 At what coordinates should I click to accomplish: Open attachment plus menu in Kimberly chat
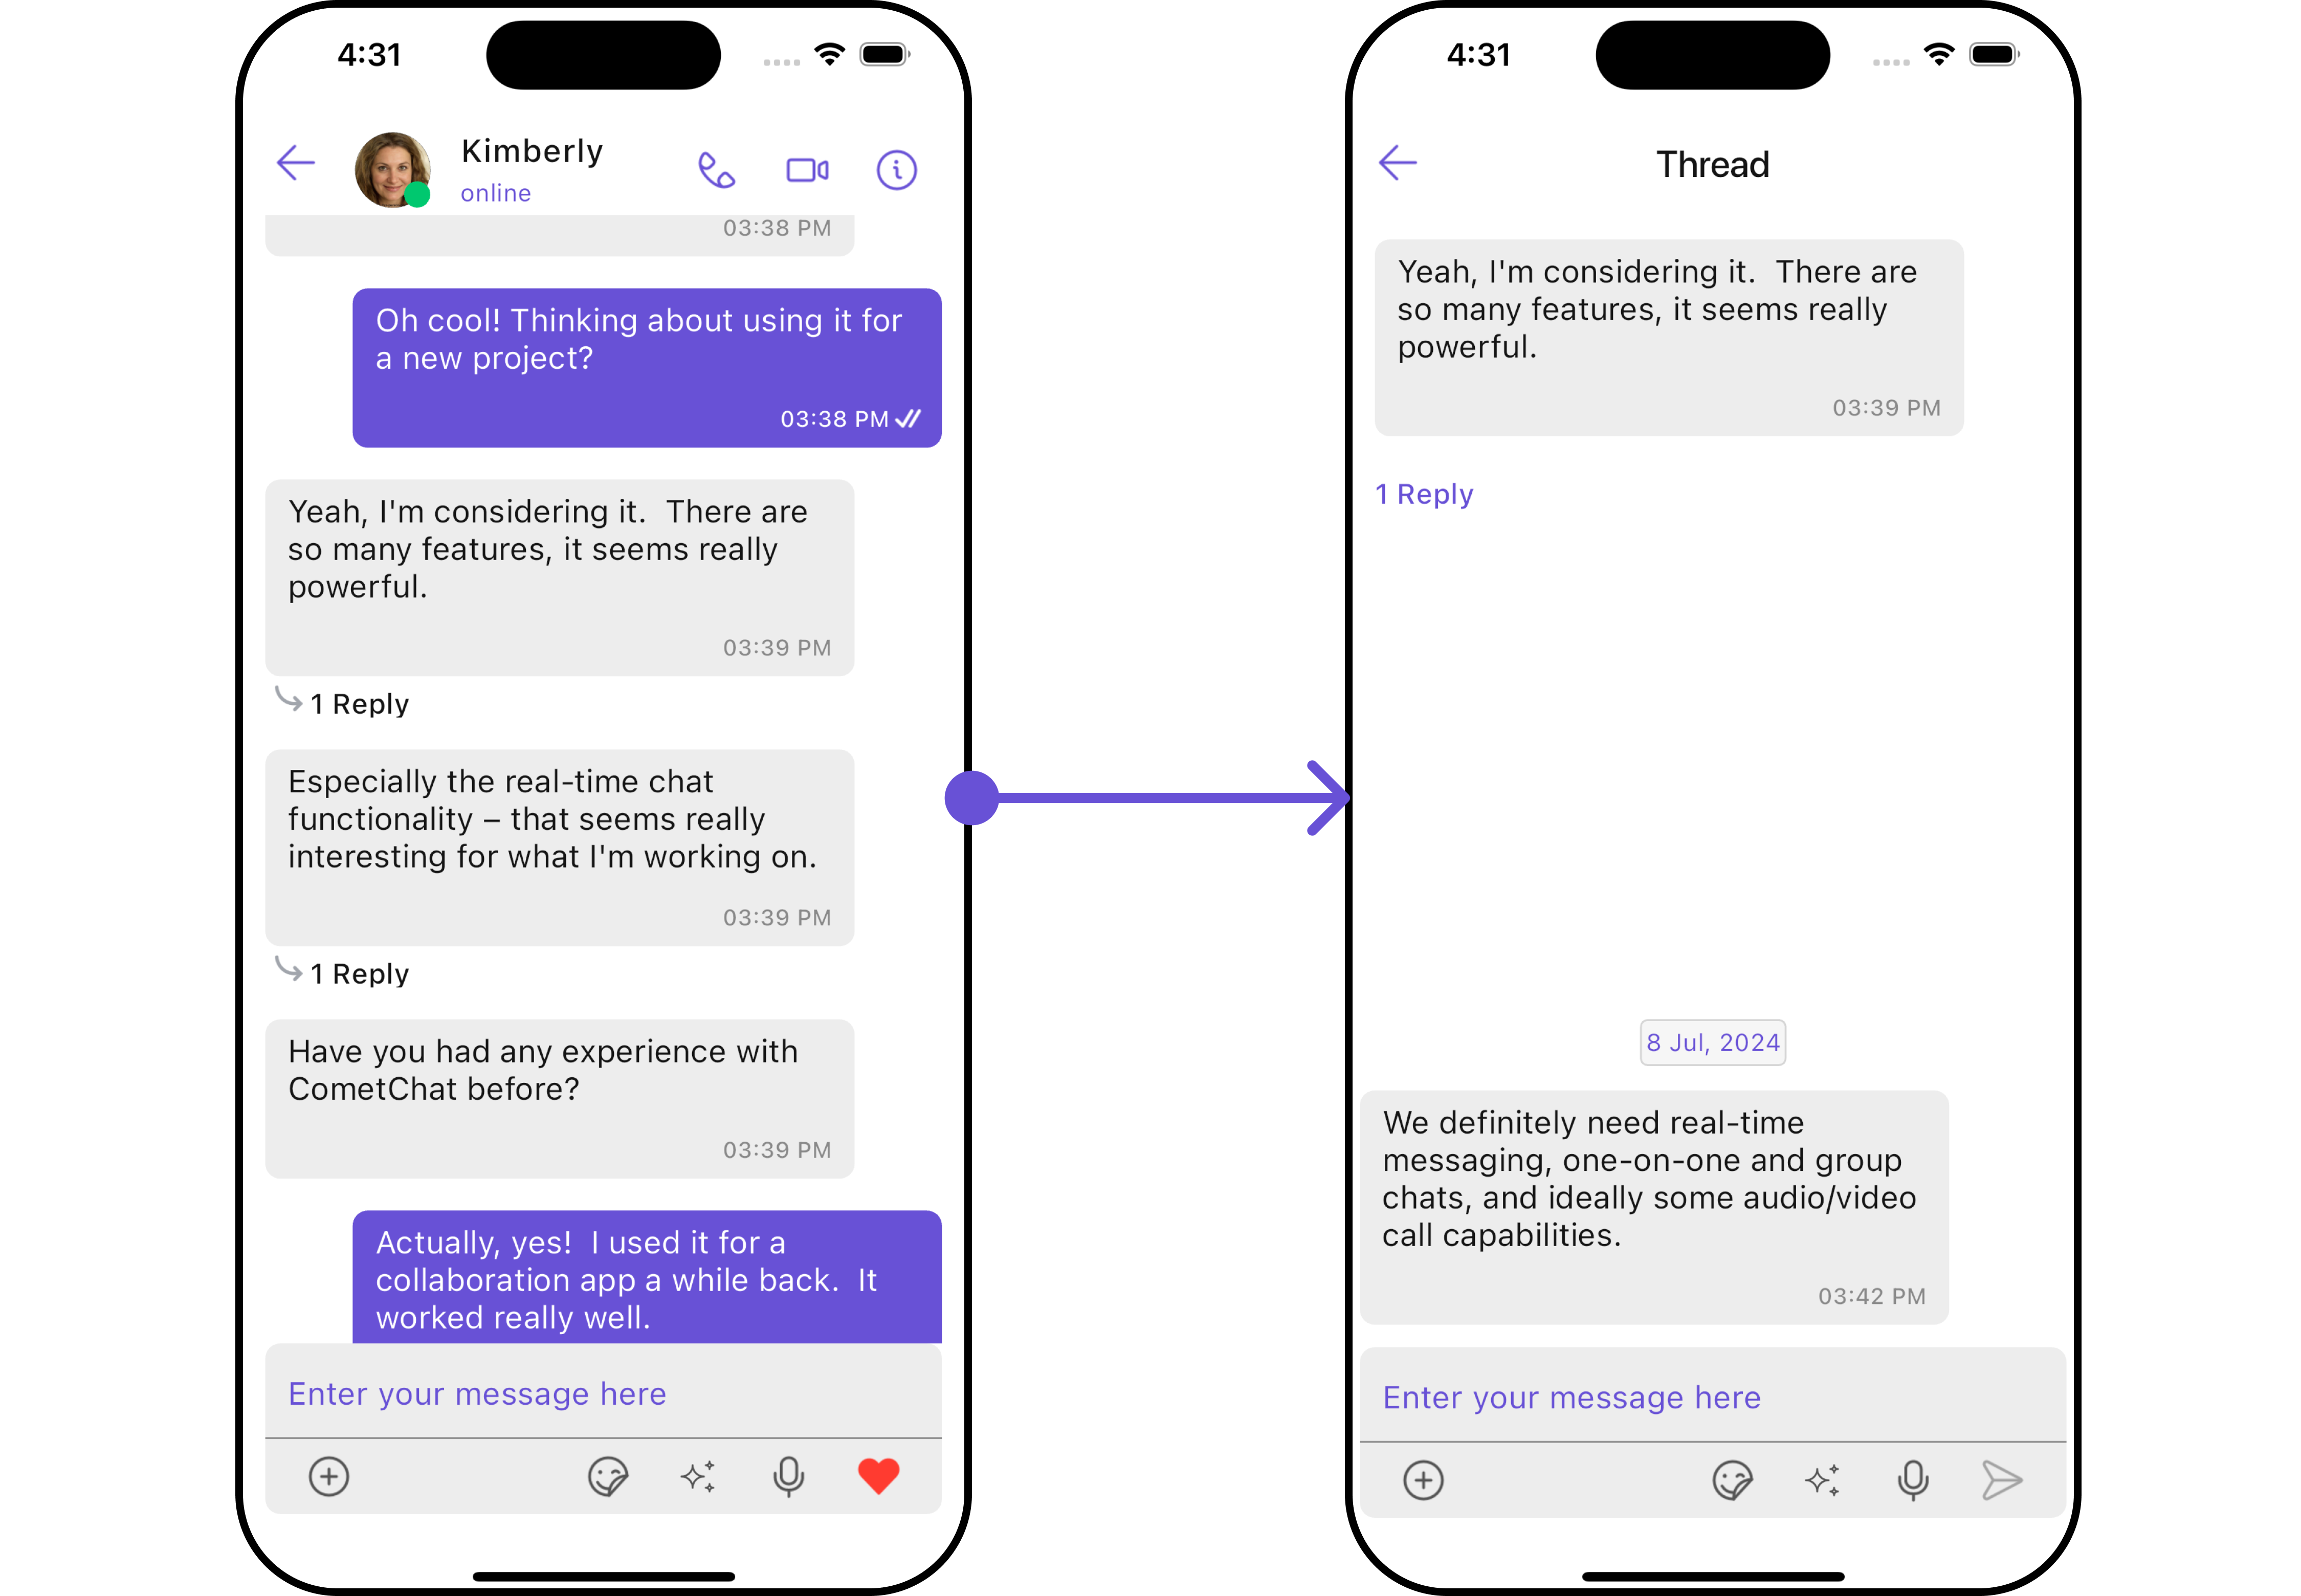329,1476
